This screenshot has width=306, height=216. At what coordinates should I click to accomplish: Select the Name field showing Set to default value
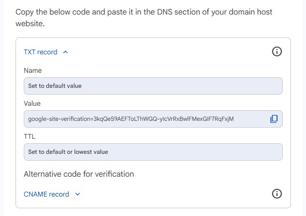(x=153, y=86)
